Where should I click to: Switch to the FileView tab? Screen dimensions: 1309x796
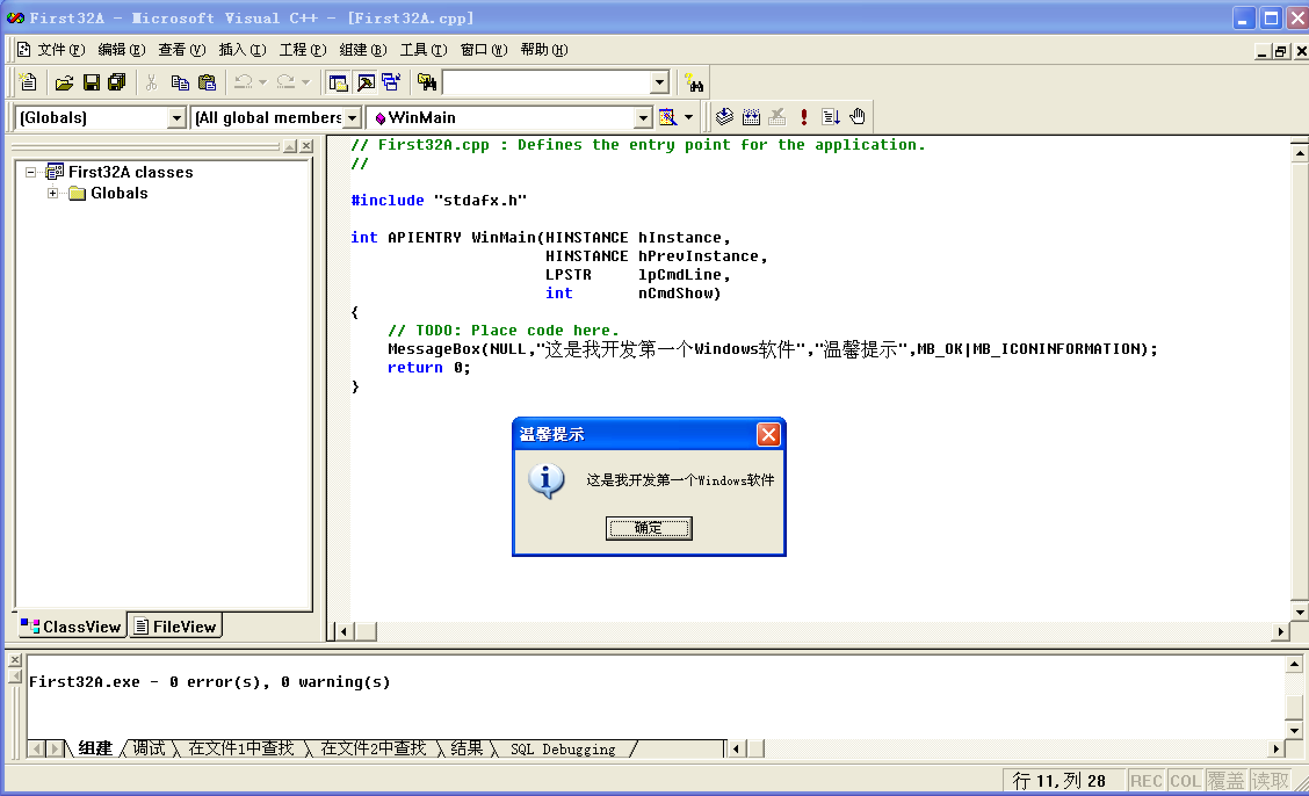[175, 626]
